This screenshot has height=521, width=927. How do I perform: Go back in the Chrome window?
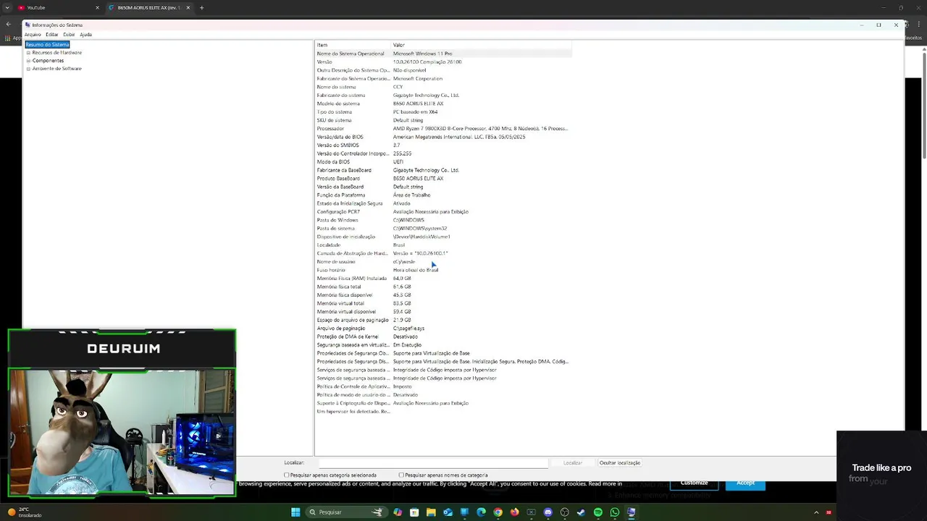point(8,24)
